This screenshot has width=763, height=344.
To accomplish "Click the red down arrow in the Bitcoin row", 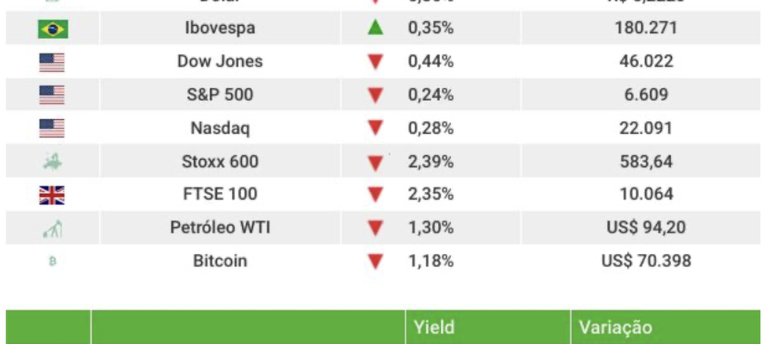I will pyautogui.click(x=376, y=262).
